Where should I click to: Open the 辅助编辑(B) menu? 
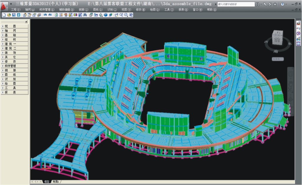pyautogui.click(x=66, y=10)
